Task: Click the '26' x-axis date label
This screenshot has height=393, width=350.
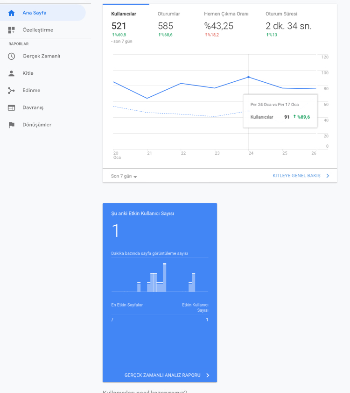Action: pos(314,153)
